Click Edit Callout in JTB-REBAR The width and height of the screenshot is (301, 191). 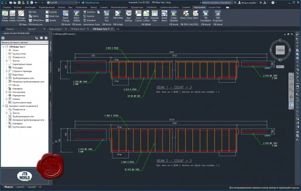coord(146,16)
